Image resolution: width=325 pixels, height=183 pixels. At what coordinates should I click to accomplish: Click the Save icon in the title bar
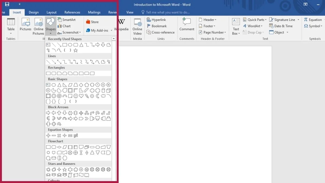point(7,4)
